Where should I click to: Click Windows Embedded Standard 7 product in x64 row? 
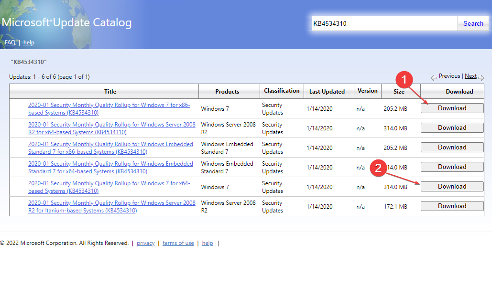[x=227, y=167]
